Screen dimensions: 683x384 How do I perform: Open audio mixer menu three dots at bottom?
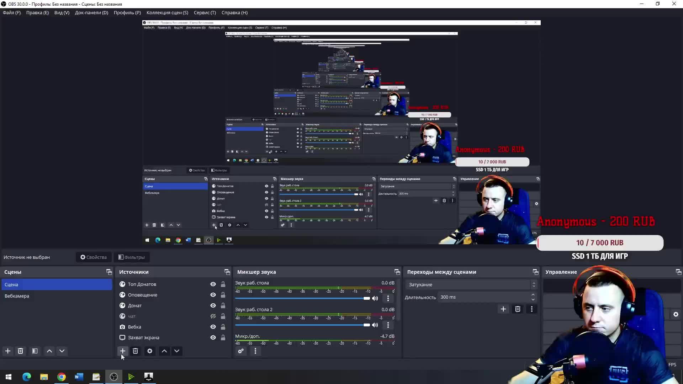255,351
